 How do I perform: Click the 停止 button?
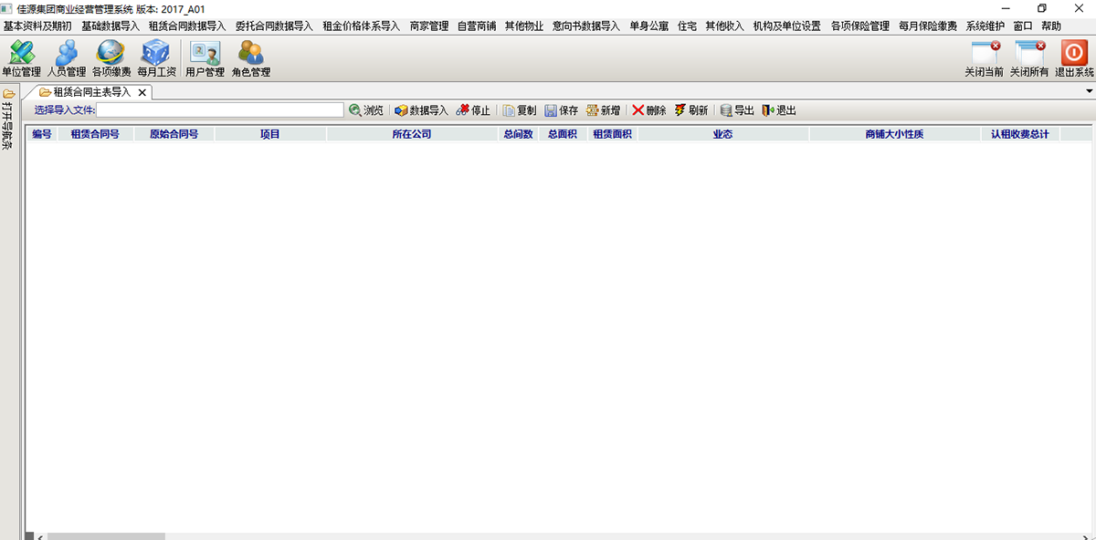point(473,110)
